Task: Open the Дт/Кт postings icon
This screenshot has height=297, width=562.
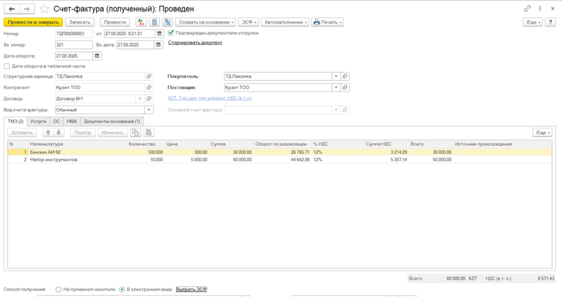Action: click(141, 22)
